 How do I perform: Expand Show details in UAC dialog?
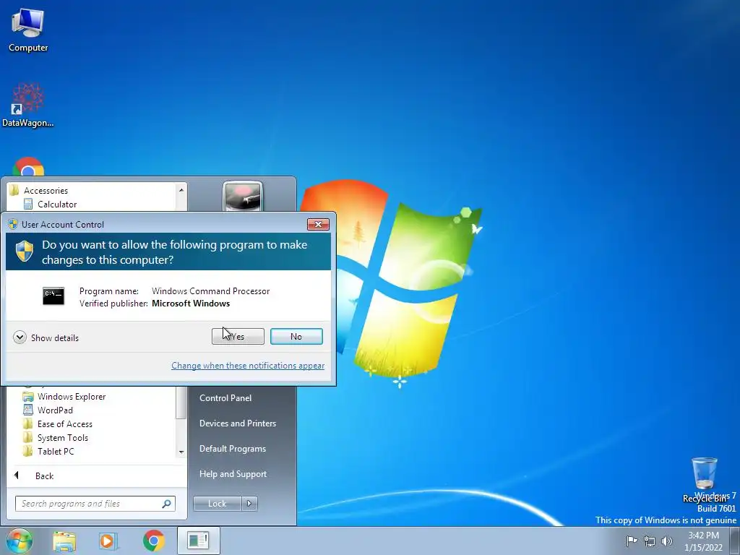[46, 337]
